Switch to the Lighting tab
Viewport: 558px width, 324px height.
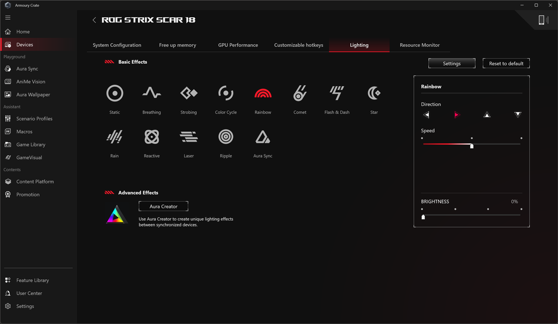coord(359,45)
